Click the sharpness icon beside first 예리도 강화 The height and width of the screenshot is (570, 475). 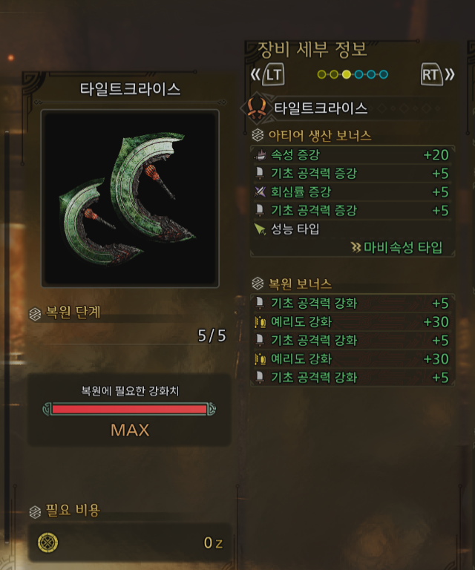tap(260, 321)
